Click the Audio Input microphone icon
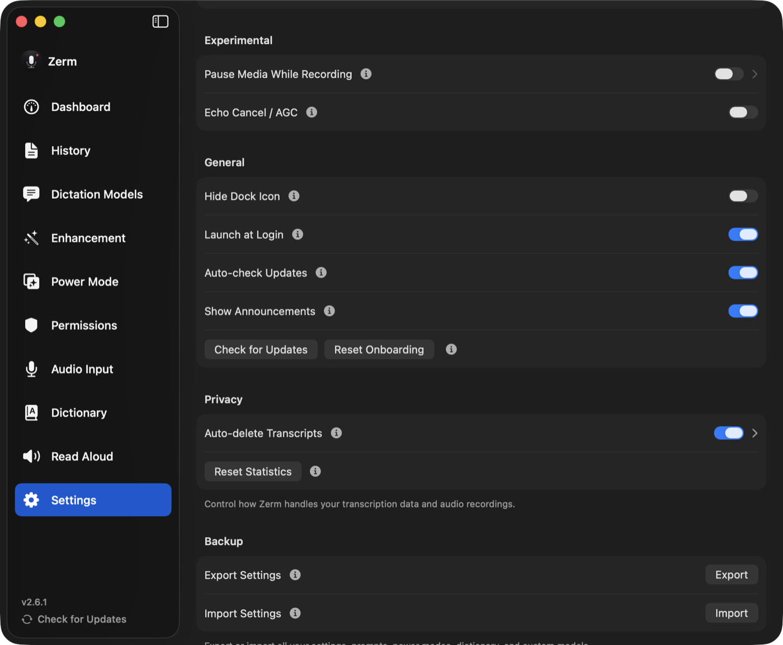Image resolution: width=783 pixels, height=645 pixels. [x=31, y=369]
